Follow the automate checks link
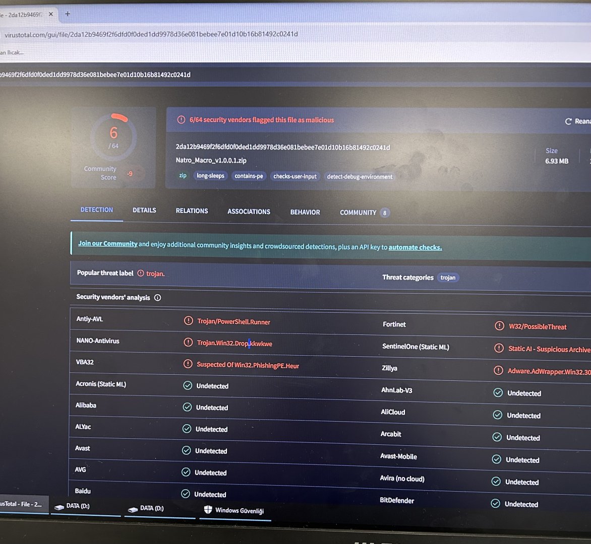The width and height of the screenshot is (591, 544). click(416, 247)
